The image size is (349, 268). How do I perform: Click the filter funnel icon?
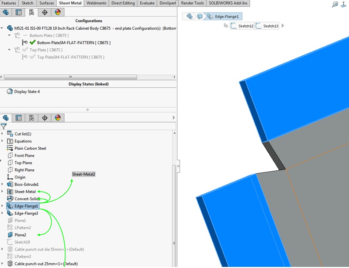coord(4,126)
